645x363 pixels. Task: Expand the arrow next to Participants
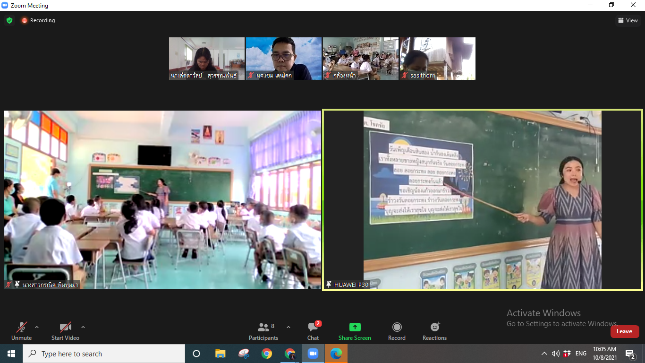pyautogui.click(x=289, y=327)
